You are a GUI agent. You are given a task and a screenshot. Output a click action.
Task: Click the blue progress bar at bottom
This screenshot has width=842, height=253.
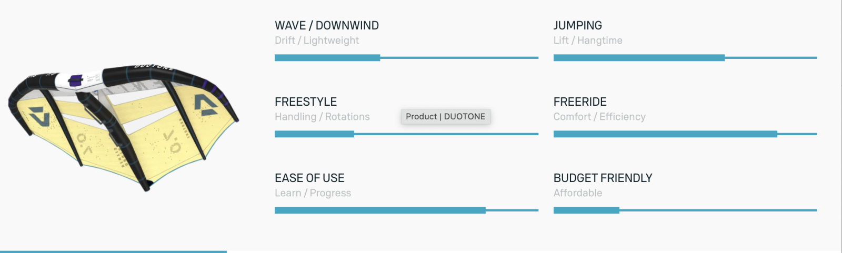pos(113,251)
